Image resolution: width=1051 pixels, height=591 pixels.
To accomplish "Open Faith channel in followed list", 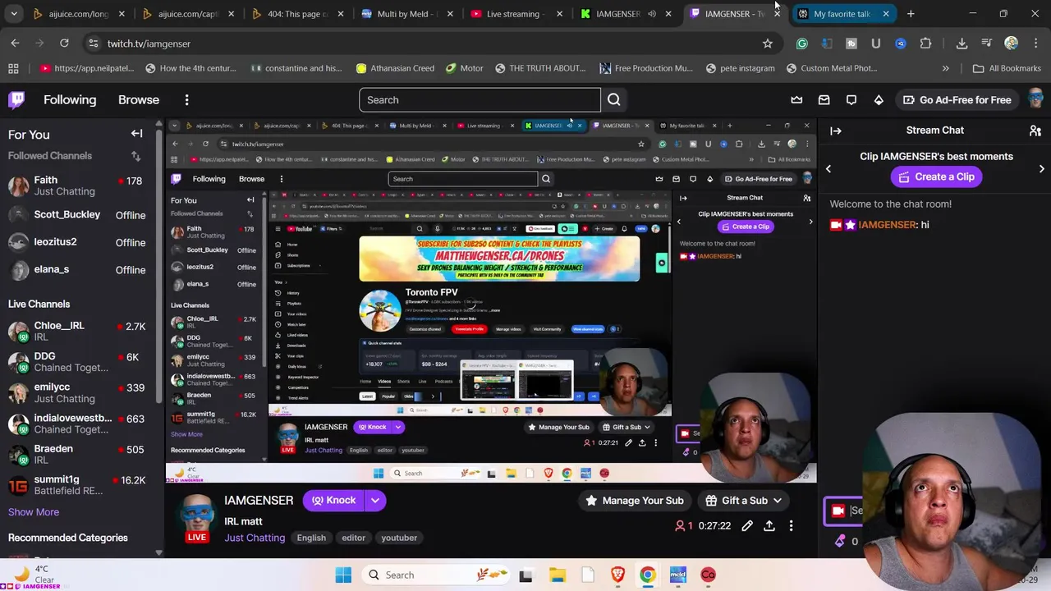I will [x=79, y=186].
